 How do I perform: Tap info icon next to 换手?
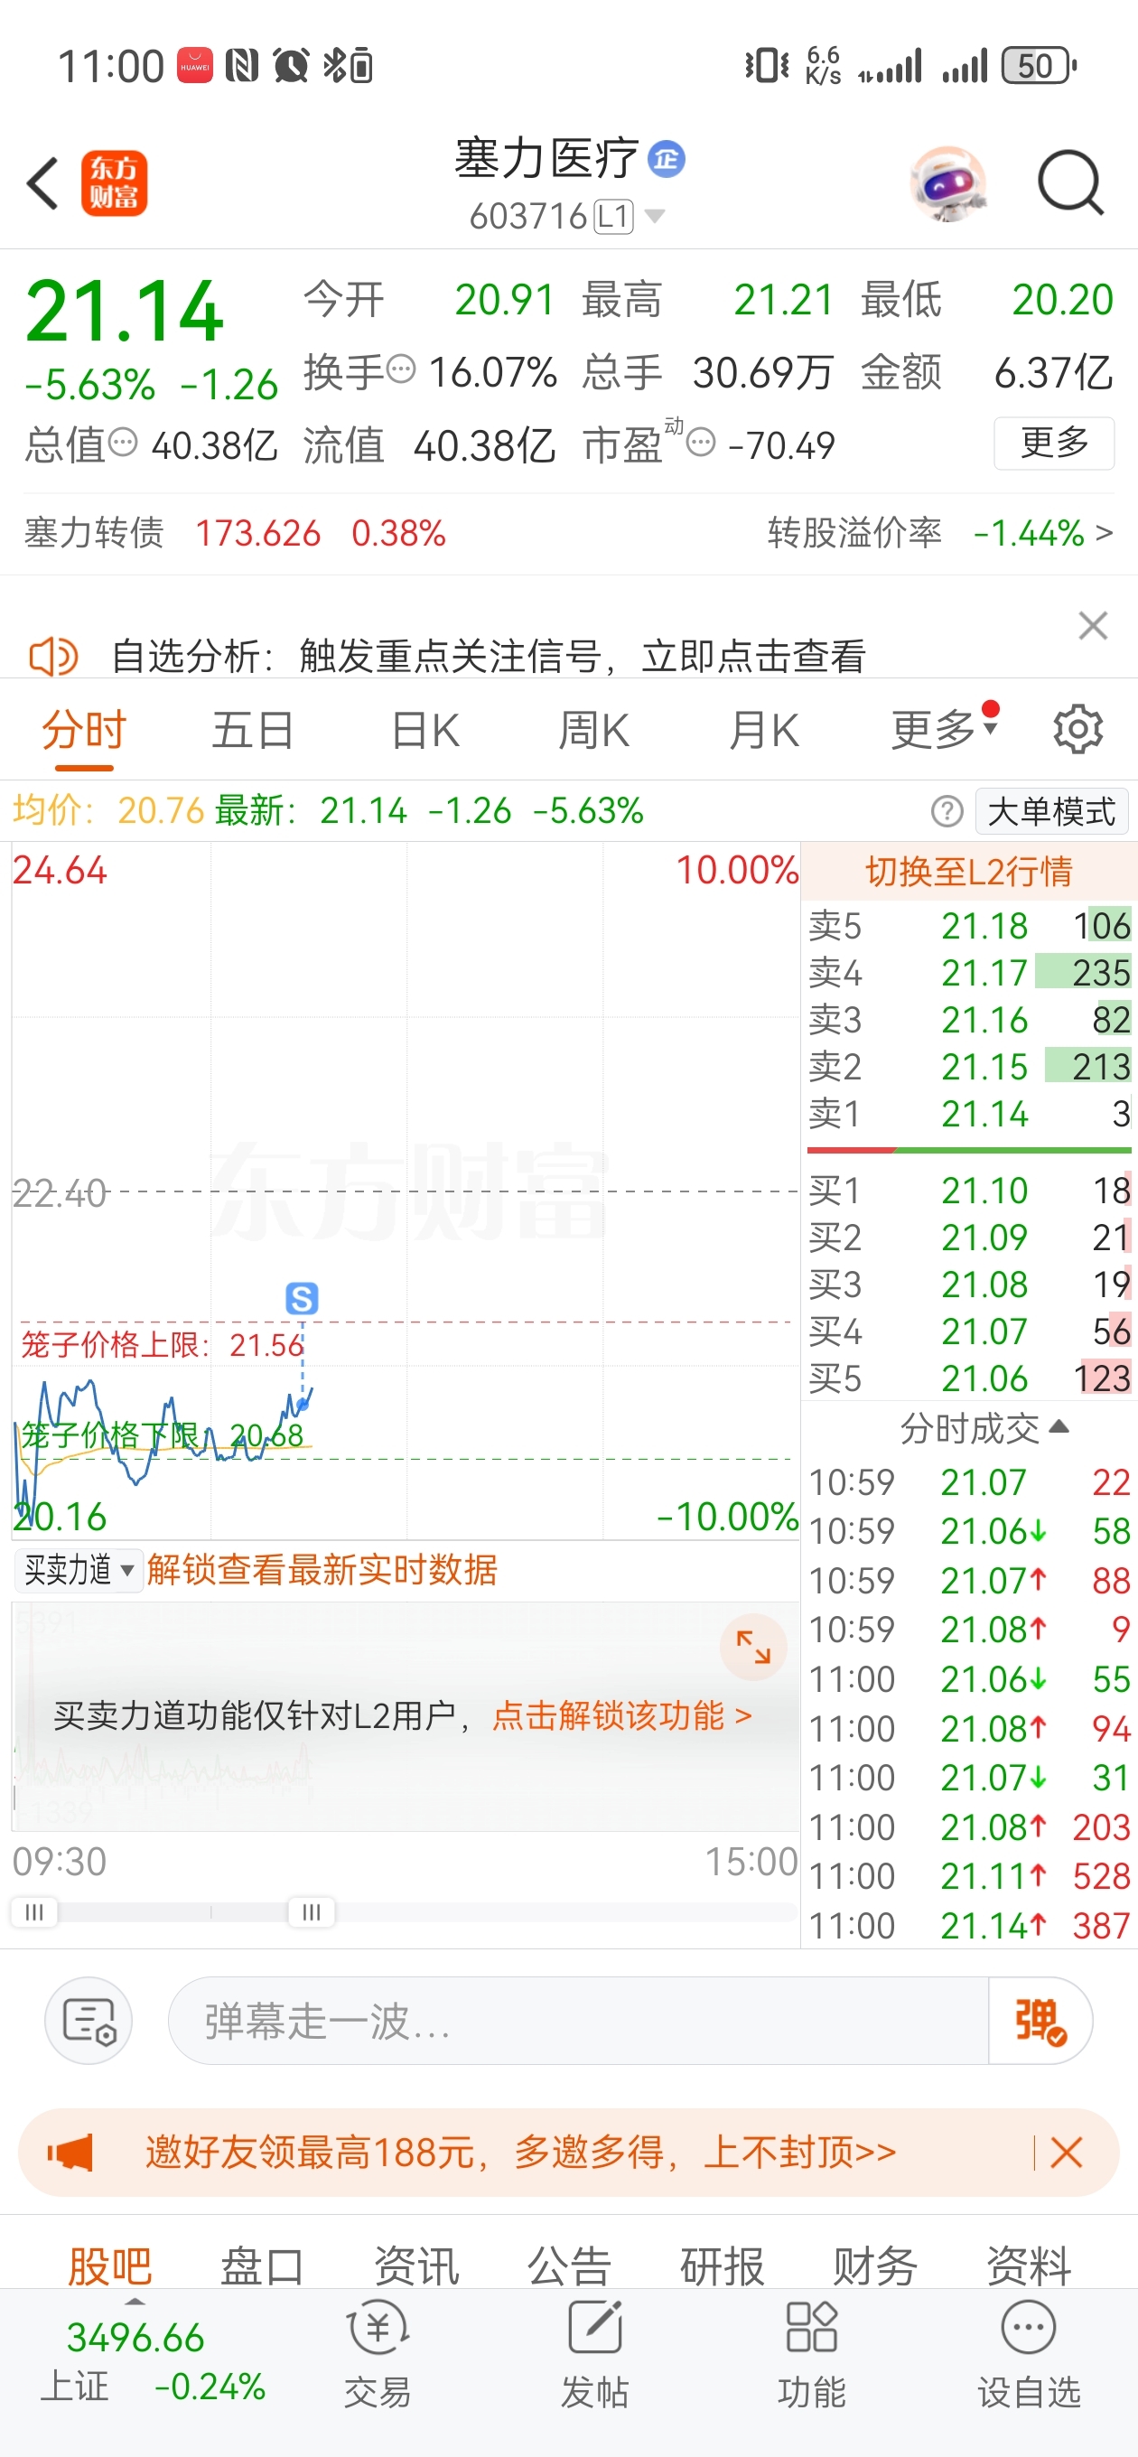(402, 369)
